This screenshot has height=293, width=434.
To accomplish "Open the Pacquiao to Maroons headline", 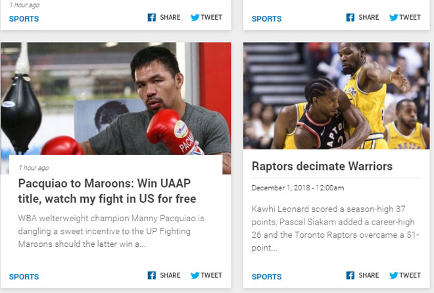I will [x=107, y=191].
